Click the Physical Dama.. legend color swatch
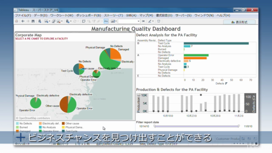Image resolution: width=272 pixels, height=153 pixels. 63,127
